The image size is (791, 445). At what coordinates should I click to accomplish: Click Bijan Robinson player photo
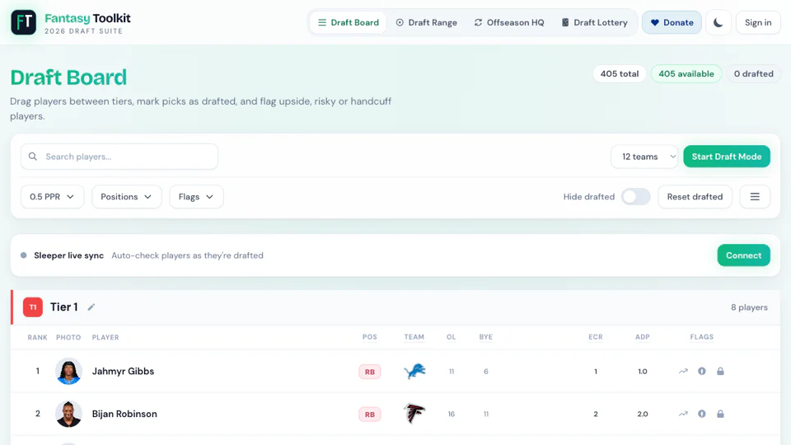click(68, 414)
